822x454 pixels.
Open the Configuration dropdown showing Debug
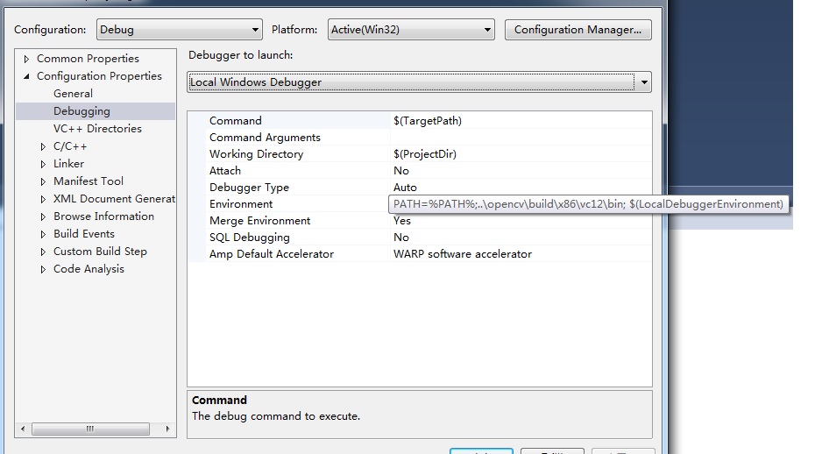[180, 30]
